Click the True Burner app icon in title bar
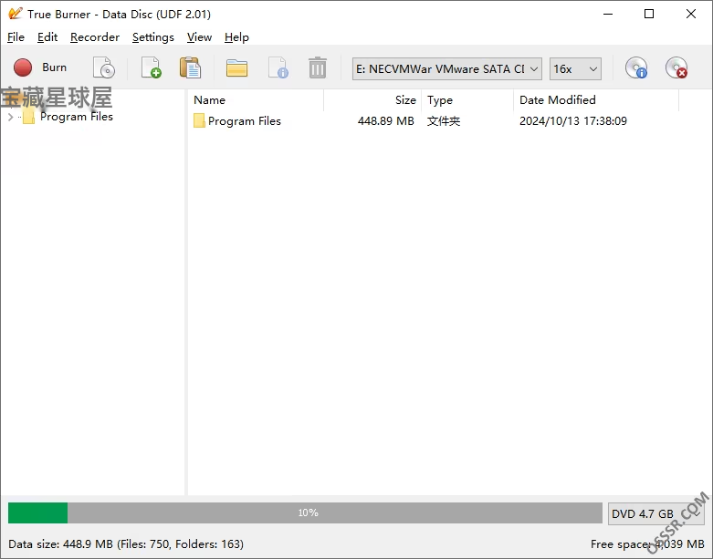This screenshot has width=713, height=559. (15, 14)
